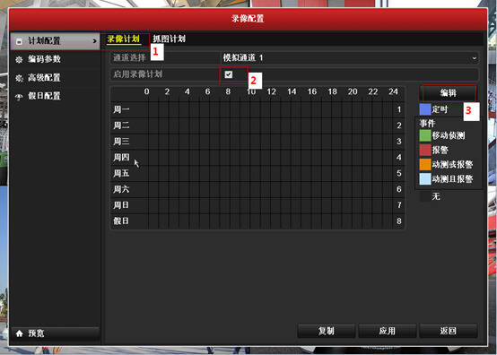
Task: Click the 假日配置 umbrella icon
Action: [x=19, y=96]
